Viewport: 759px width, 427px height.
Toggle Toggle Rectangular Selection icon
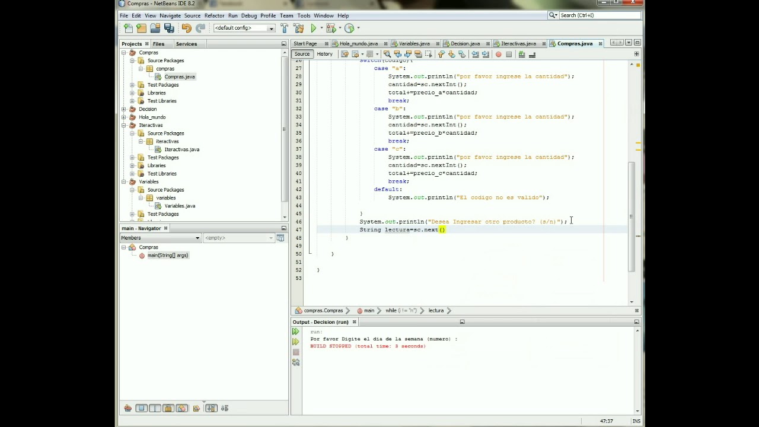tap(428, 55)
